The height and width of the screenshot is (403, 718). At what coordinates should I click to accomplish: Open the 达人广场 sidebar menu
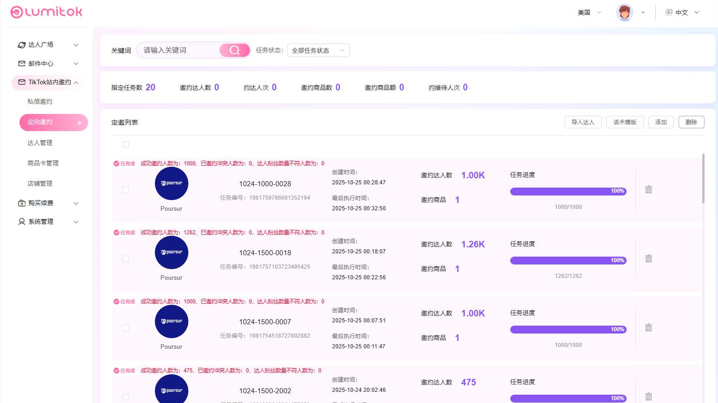coord(48,45)
